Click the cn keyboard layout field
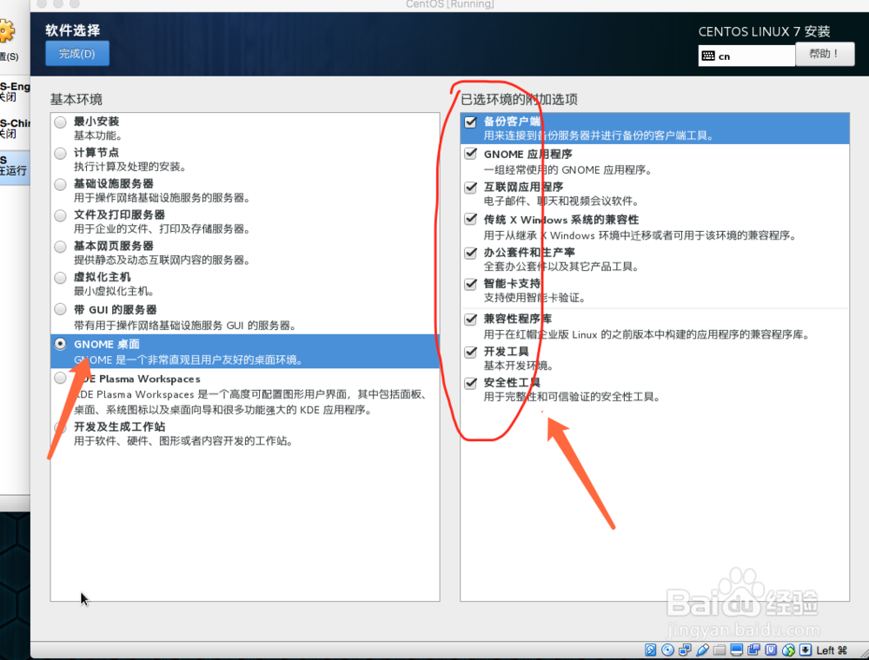 747,56
